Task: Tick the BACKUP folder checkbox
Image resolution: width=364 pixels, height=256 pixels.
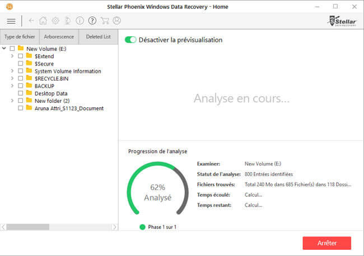Action: point(21,86)
